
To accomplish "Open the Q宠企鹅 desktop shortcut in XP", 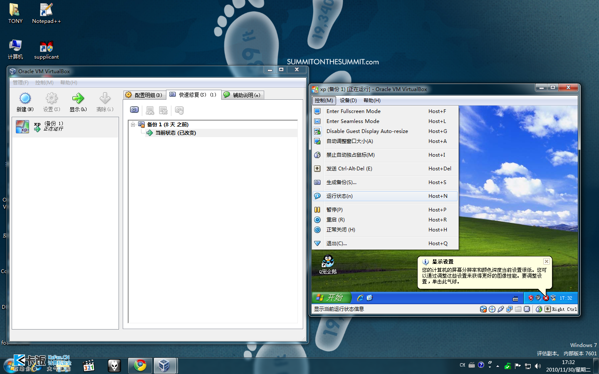I will (x=328, y=264).
